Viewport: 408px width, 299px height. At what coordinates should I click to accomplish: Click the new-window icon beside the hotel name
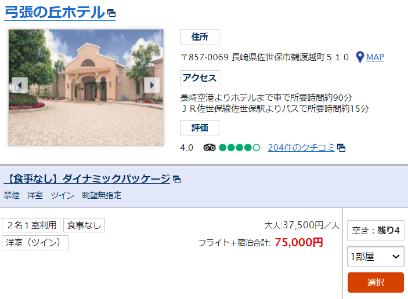point(111,13)
